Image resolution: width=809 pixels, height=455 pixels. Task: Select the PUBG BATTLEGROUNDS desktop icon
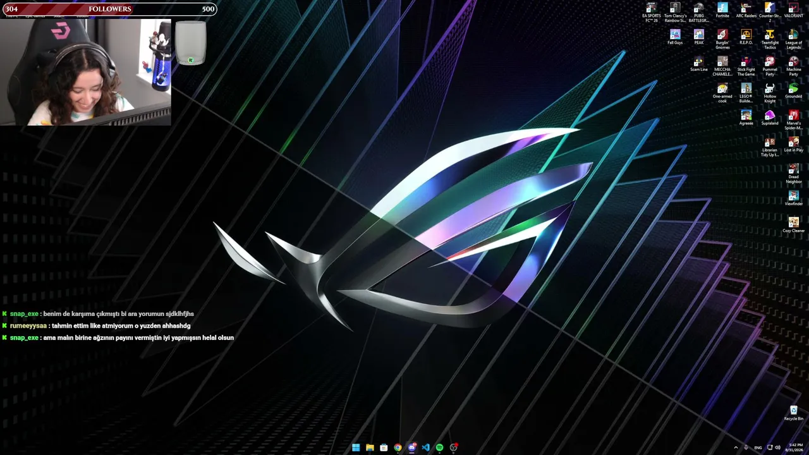(698, 12)
